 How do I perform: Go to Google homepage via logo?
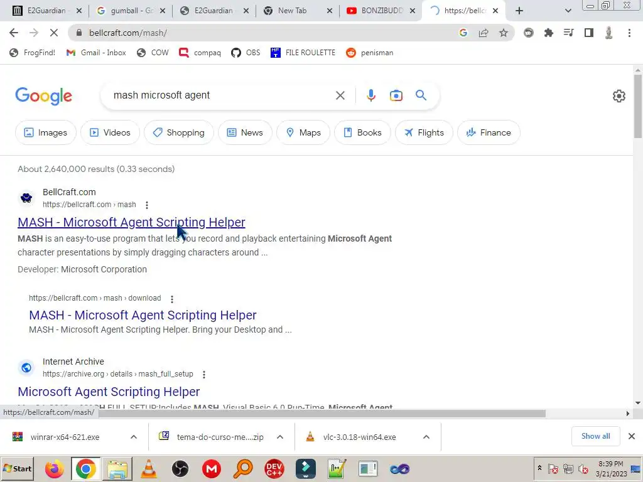[x=44, y=96]
